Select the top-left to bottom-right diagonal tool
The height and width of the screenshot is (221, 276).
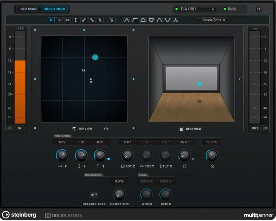tap(92, 20)
